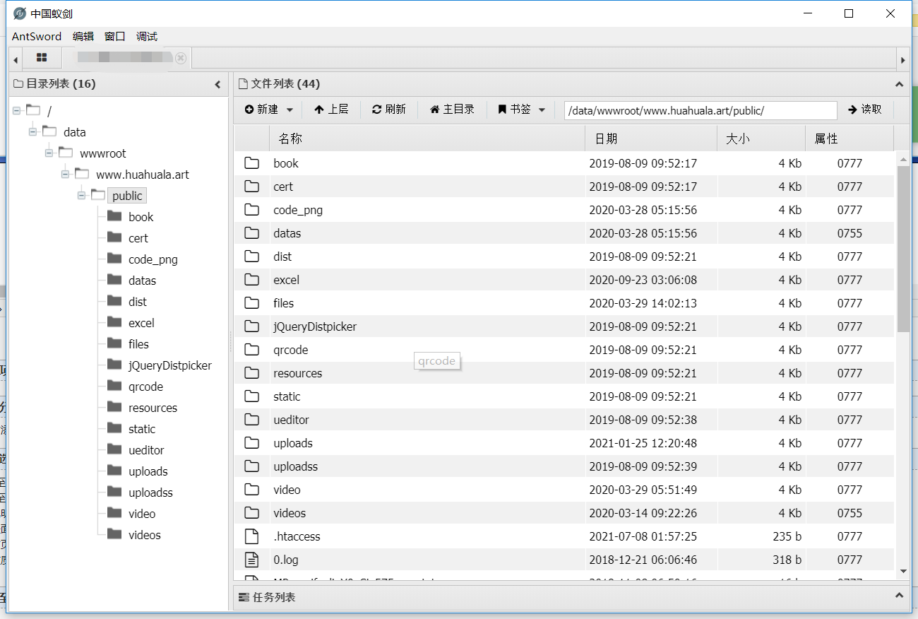The height and width of the screenshot is (619, 918).
Task: Click the .htaccess file icon
Action: [x=252, y=536]
